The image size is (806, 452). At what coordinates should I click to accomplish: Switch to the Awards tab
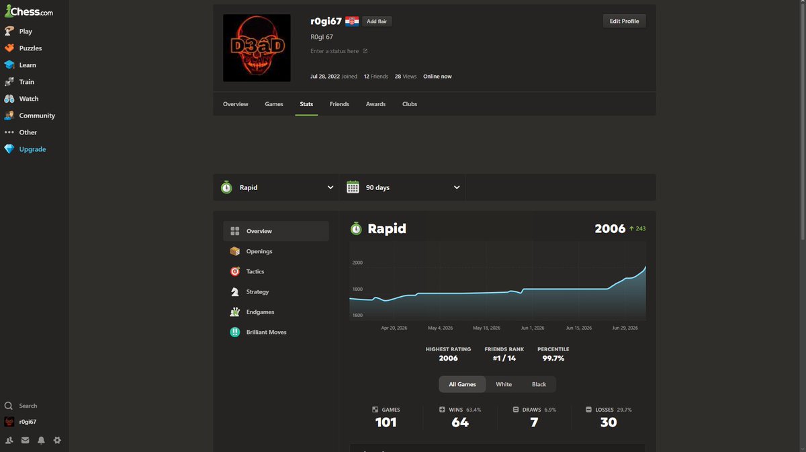[x=375, y=104]
